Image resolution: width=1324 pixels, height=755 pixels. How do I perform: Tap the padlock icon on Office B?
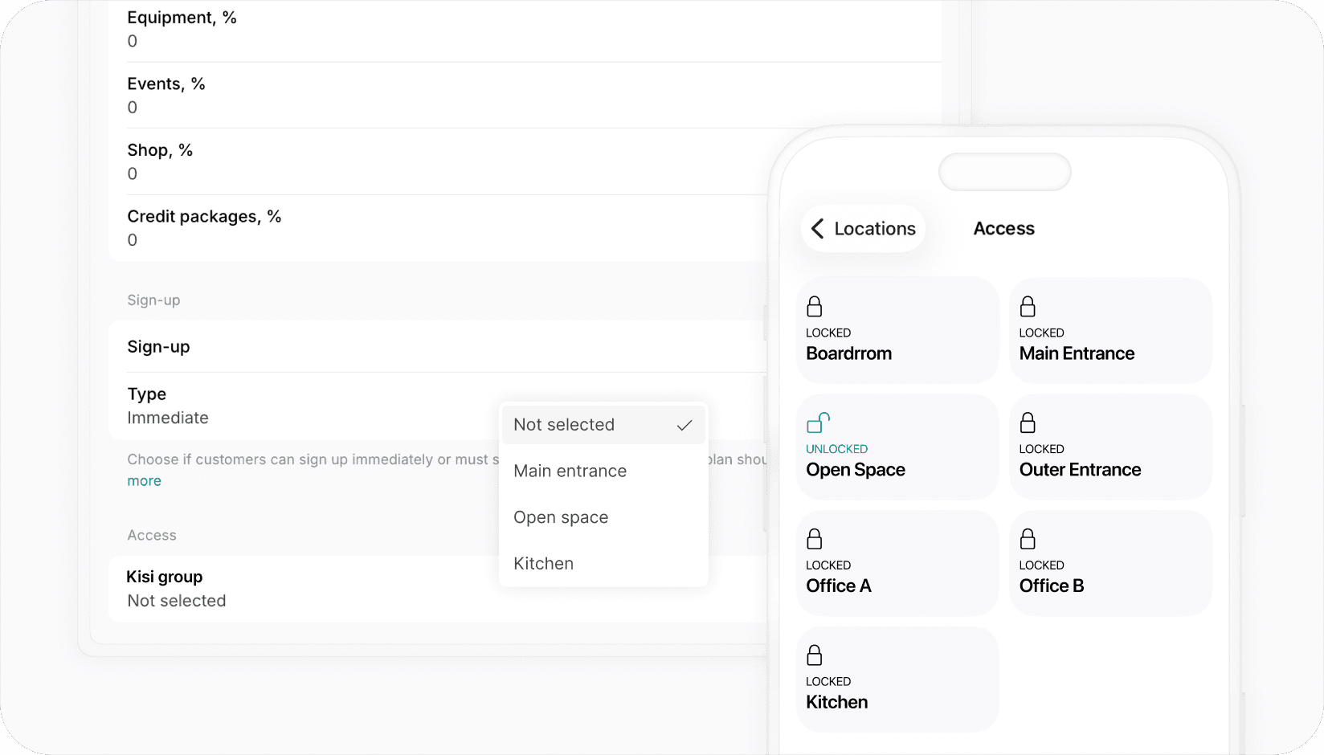click(1028, 538)
